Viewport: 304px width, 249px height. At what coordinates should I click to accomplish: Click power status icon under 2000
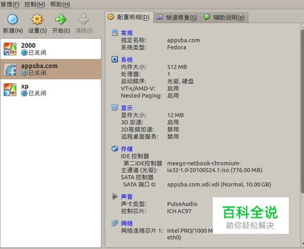pos(24,53)
